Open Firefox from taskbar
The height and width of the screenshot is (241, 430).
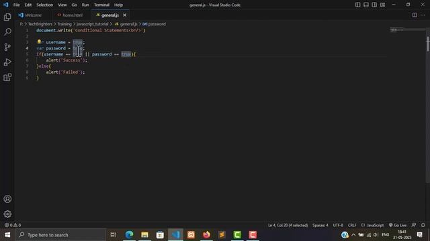[206, 235]
